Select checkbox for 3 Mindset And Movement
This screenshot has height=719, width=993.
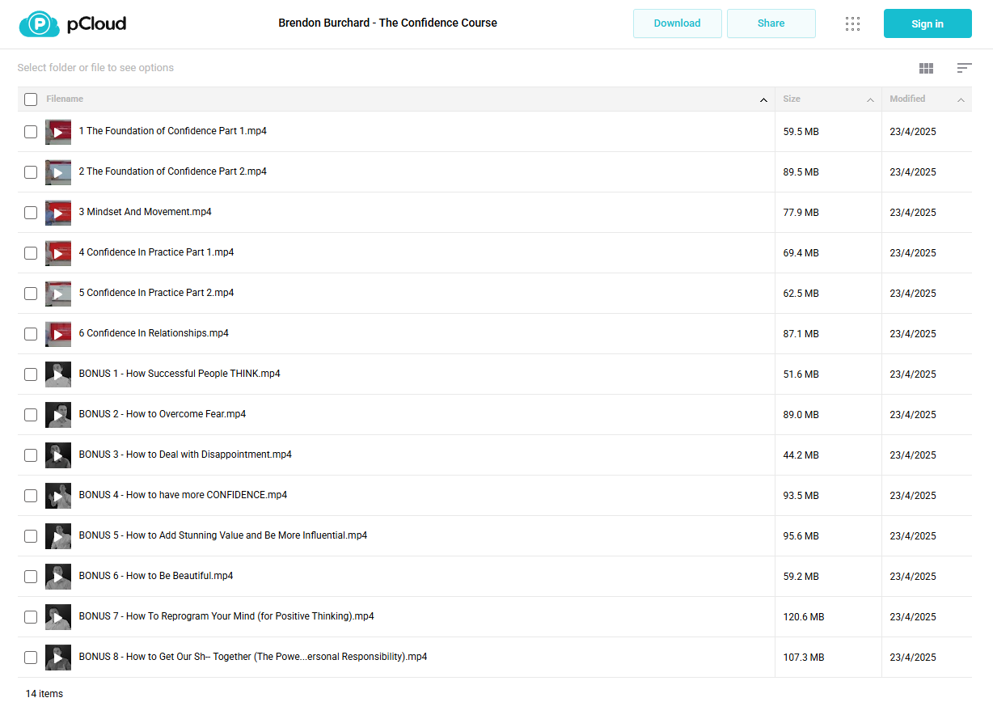click(x=31, y=213)
